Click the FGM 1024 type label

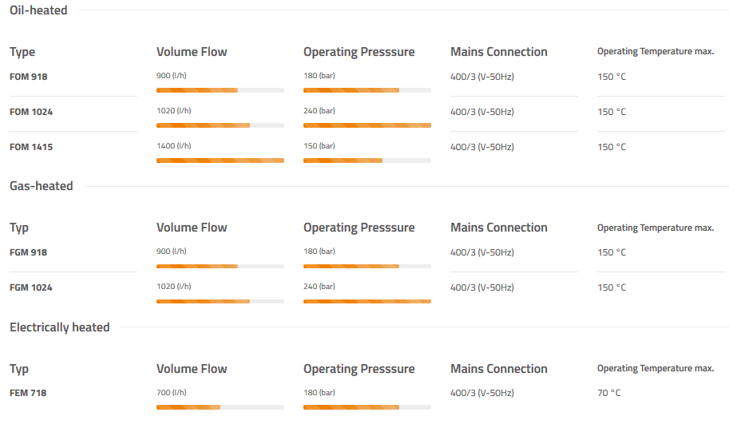pyautogui.click(x=31, y=287)
